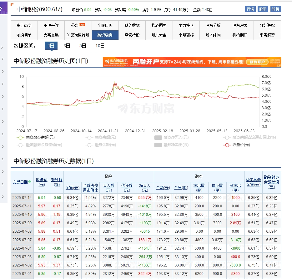Toggle 融券净卖出(股) legend series
This screenshot has width=292, height=279.
[x=171, y=145]
